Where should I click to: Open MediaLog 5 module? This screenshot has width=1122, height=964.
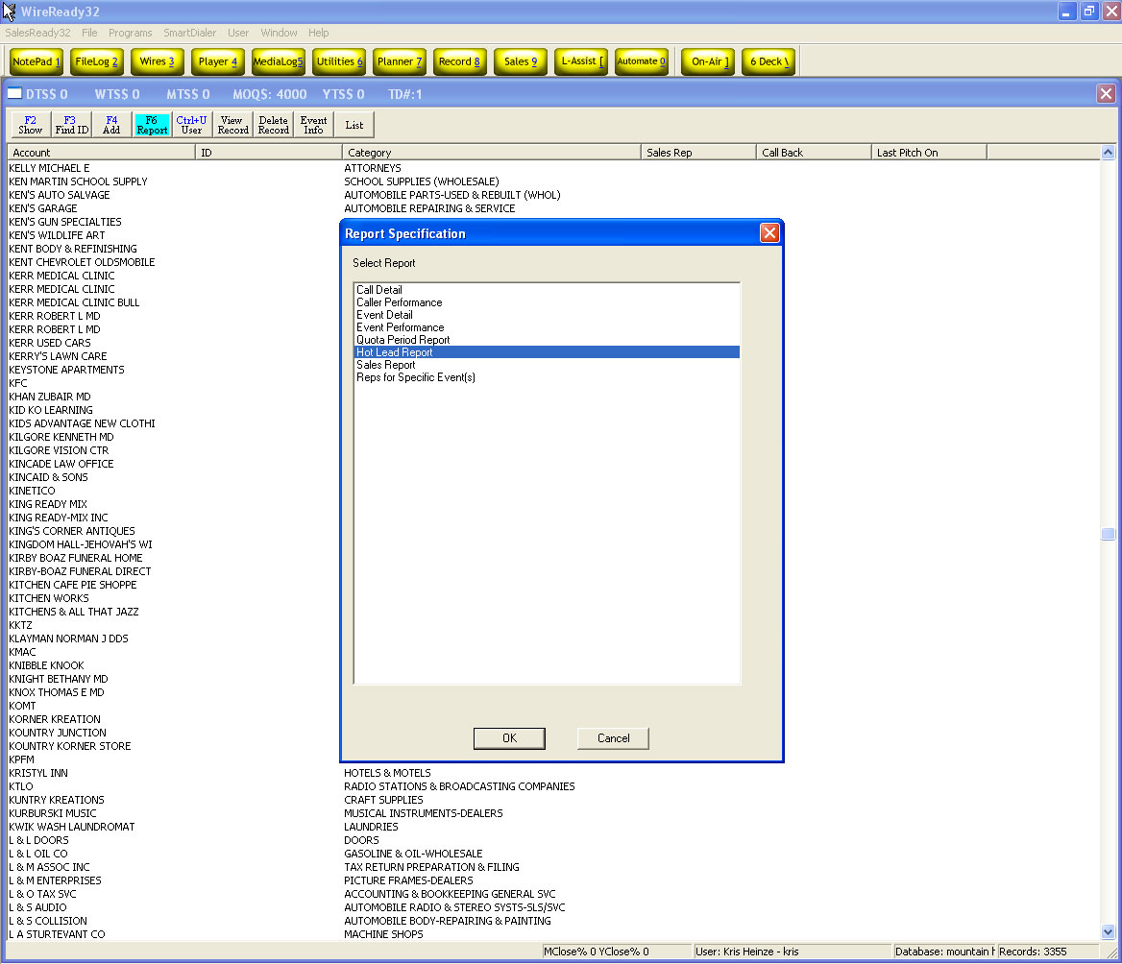(279, 61)
